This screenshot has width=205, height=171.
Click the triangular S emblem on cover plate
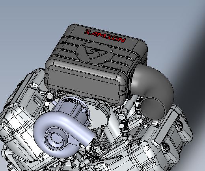point(96,52)
